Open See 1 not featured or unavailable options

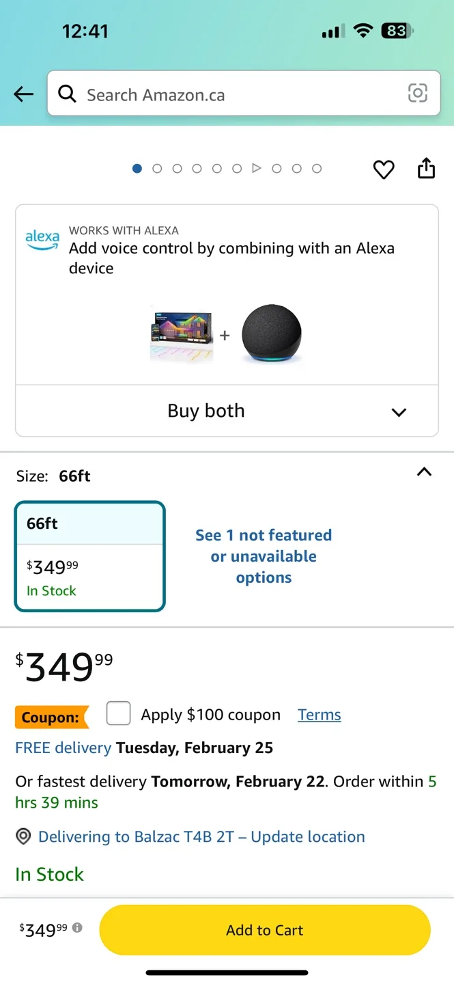[x=264, y=556]
